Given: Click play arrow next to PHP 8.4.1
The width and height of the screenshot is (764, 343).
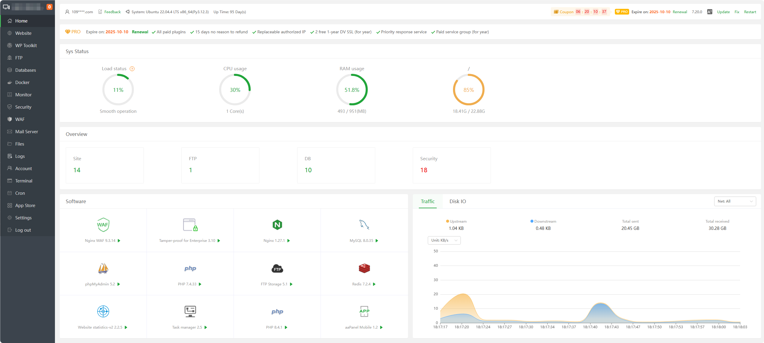Looking at the screenshot, I should pos(286,327).
